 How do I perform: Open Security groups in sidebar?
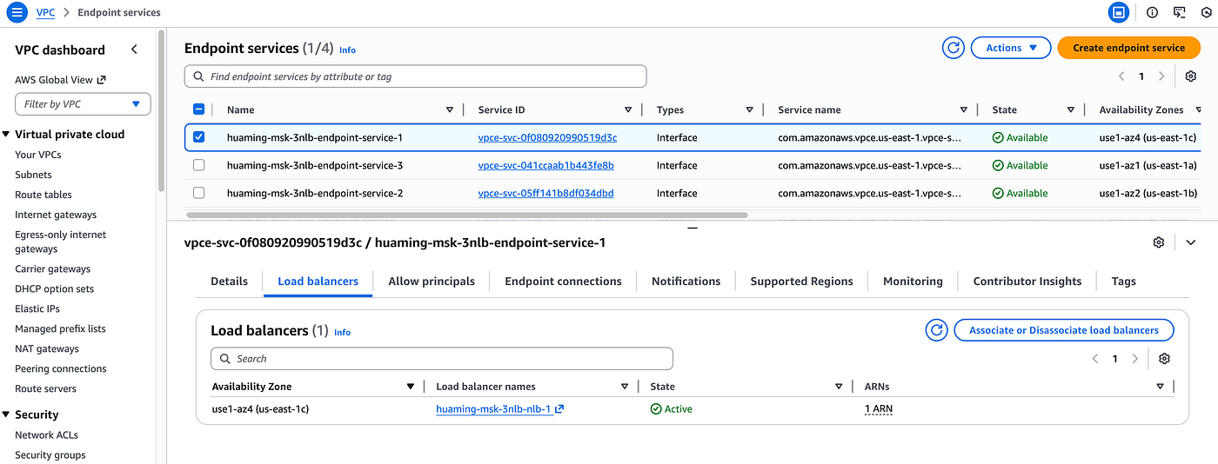coord(50,455)
